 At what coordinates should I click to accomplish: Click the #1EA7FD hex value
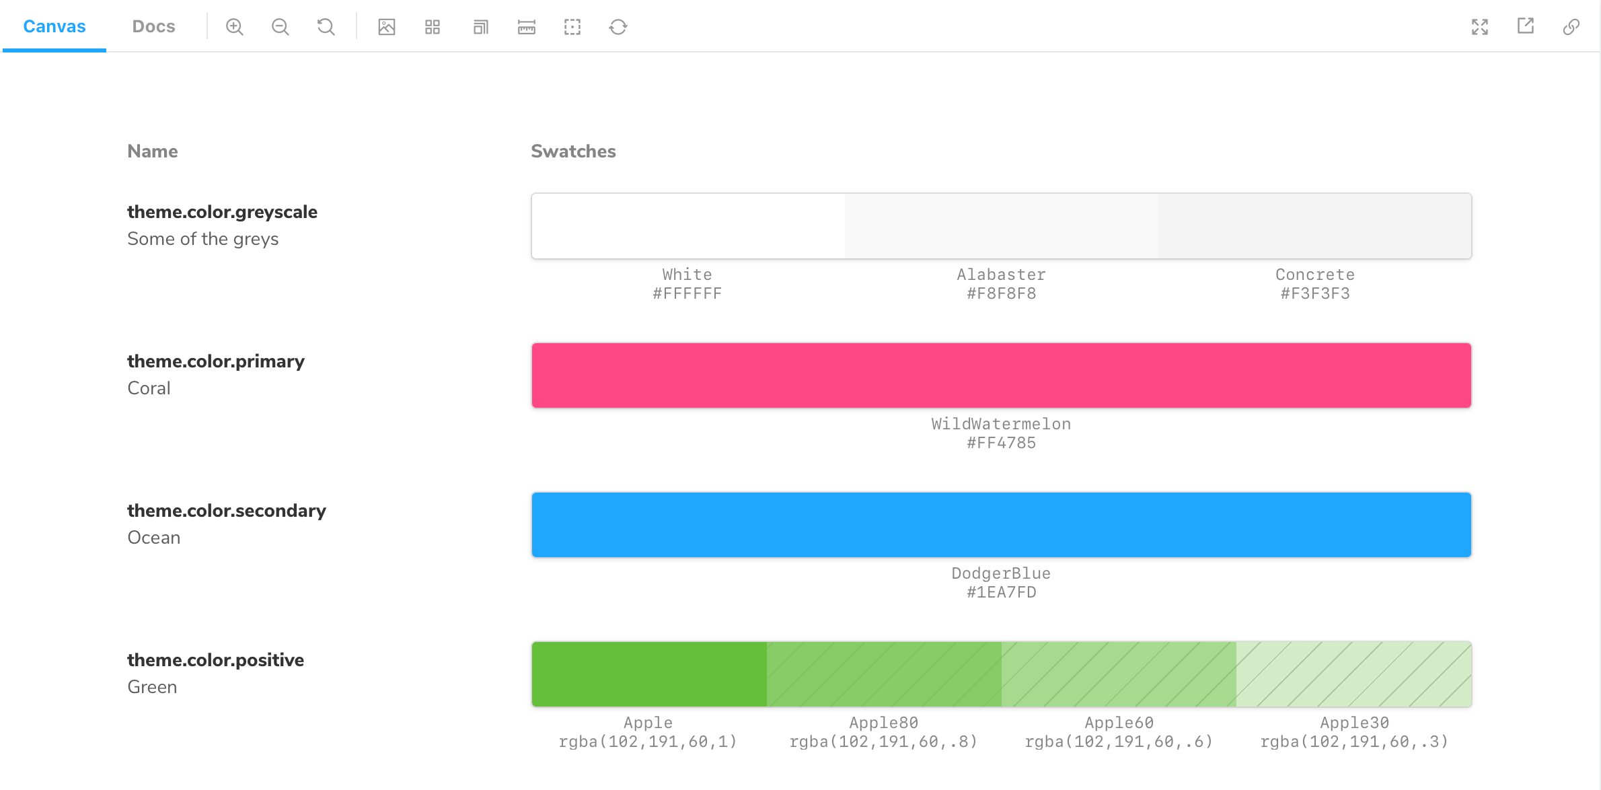tap(1002, 592)
